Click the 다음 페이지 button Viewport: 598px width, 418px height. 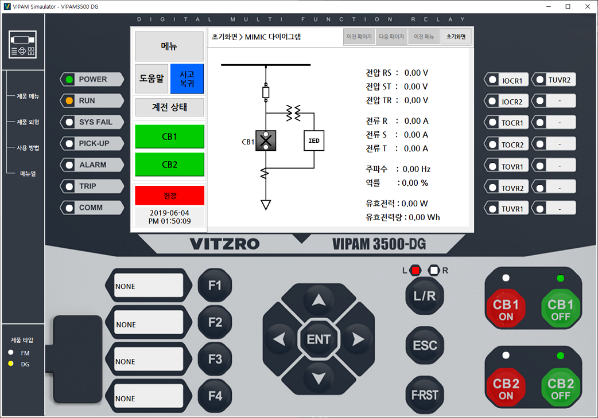click(391, 37)
